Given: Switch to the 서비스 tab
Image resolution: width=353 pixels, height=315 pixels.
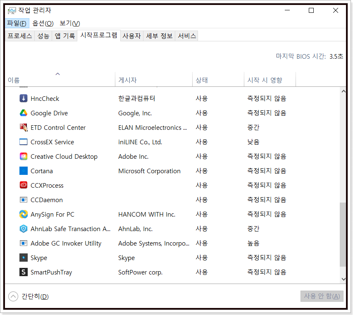Looking at the screenshot, I should (187, 36).
